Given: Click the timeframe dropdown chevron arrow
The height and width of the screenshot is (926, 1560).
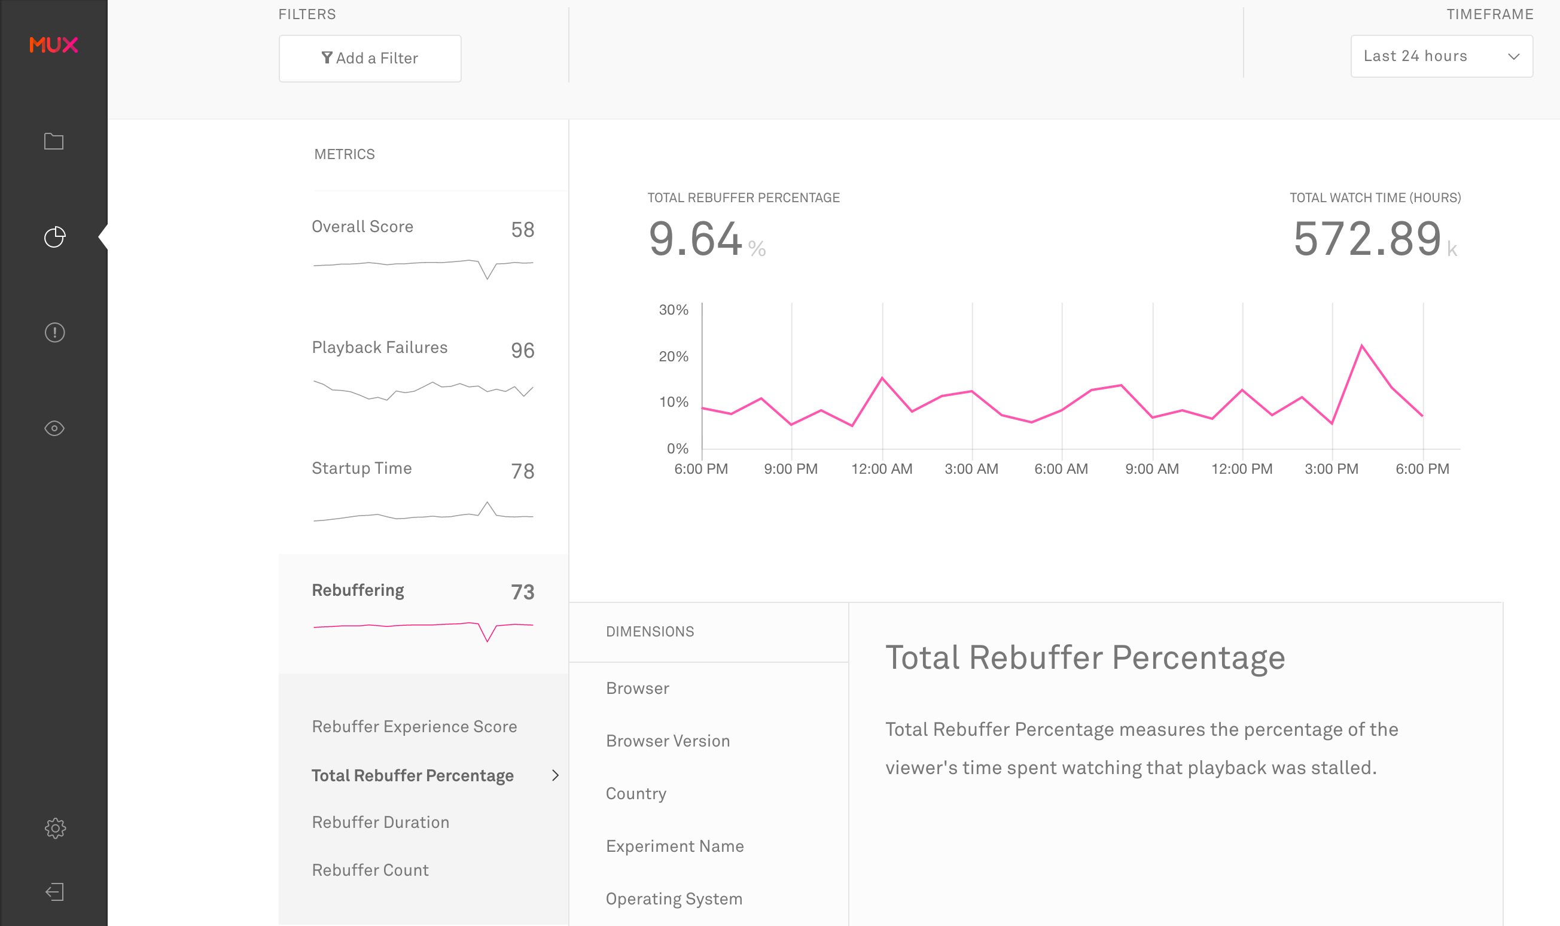Looking at the screenshot, I should 1514,57.
